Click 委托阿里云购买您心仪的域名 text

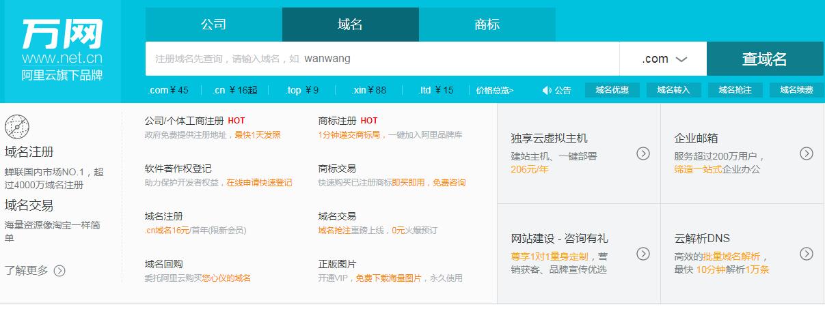198,278
